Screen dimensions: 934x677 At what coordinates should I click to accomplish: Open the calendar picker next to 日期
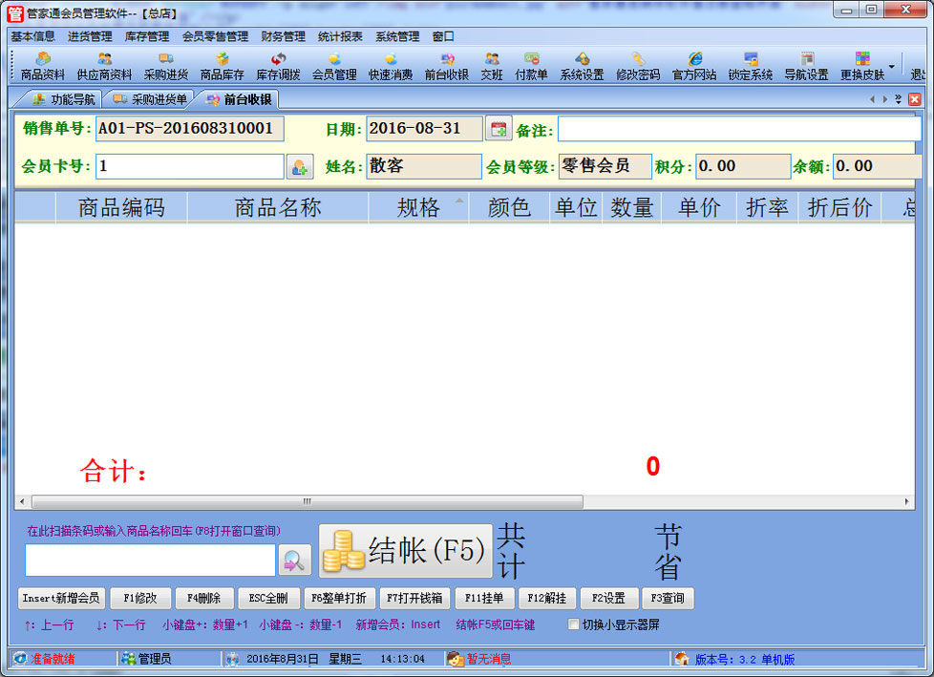(x=499, y=129)
